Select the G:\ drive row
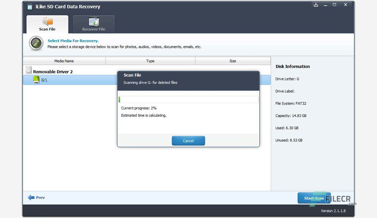Viewport: 377px width, 218px height. (x=147, y=80)
